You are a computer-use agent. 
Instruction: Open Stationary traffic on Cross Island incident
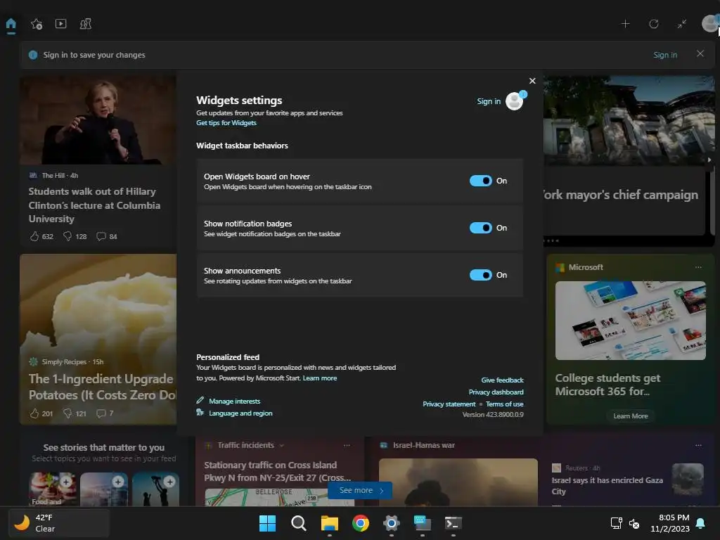click(x=277, y=471)
